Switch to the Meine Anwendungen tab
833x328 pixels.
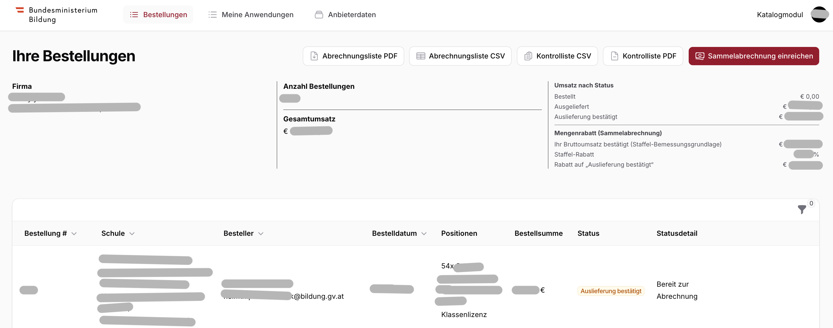tap(257, 15)
